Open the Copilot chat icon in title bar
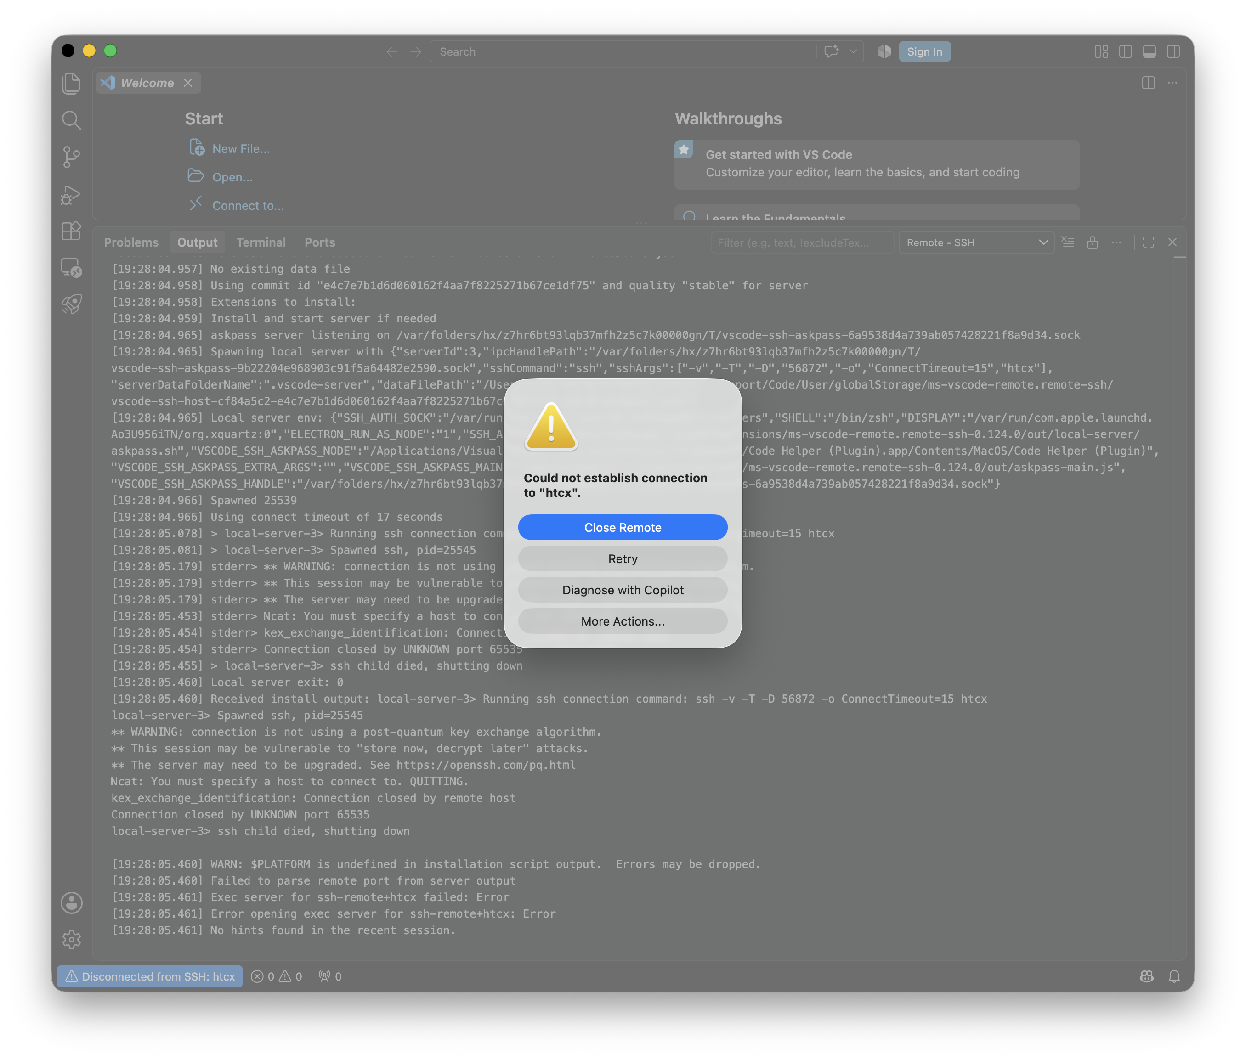 (x=831, y=52)
